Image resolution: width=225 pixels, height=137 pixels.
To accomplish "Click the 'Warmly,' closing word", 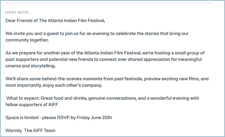I will coord(14,131).
